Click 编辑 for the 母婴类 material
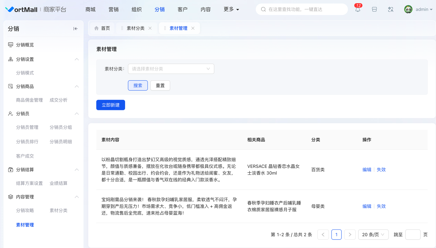 [x=367, y=206]
